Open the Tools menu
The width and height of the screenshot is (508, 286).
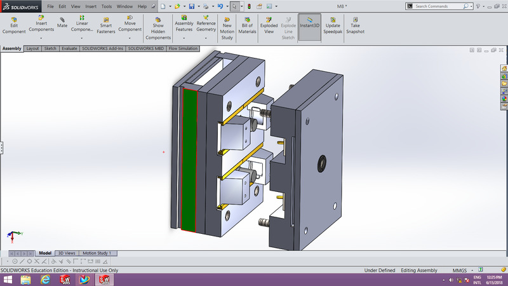click(x=106, y=6)
